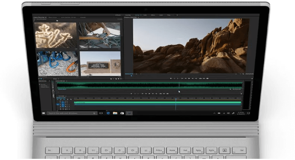Click the Windows Start button

click(x=44, y=113)
